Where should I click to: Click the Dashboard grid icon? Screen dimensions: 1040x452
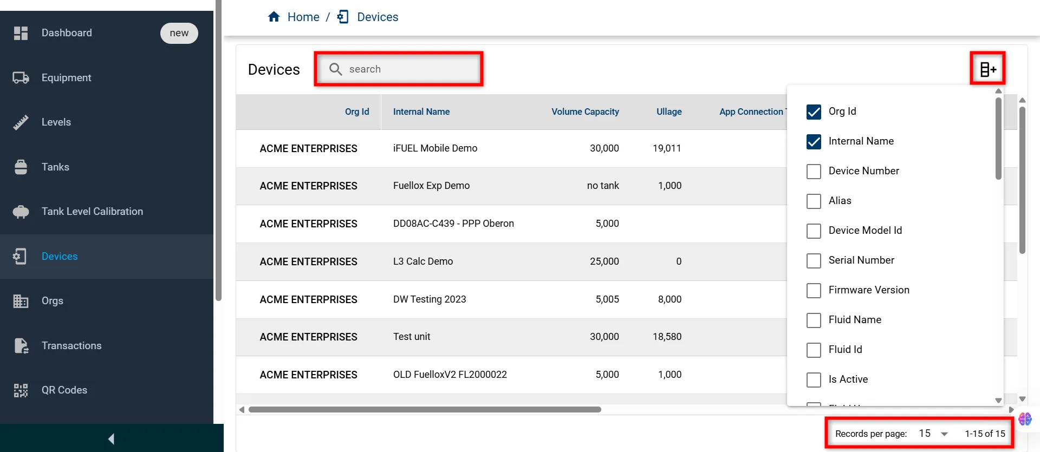[x=21, y=33]
